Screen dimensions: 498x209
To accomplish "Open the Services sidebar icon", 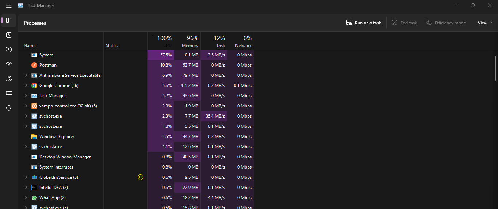I will (x=9, y=108).
